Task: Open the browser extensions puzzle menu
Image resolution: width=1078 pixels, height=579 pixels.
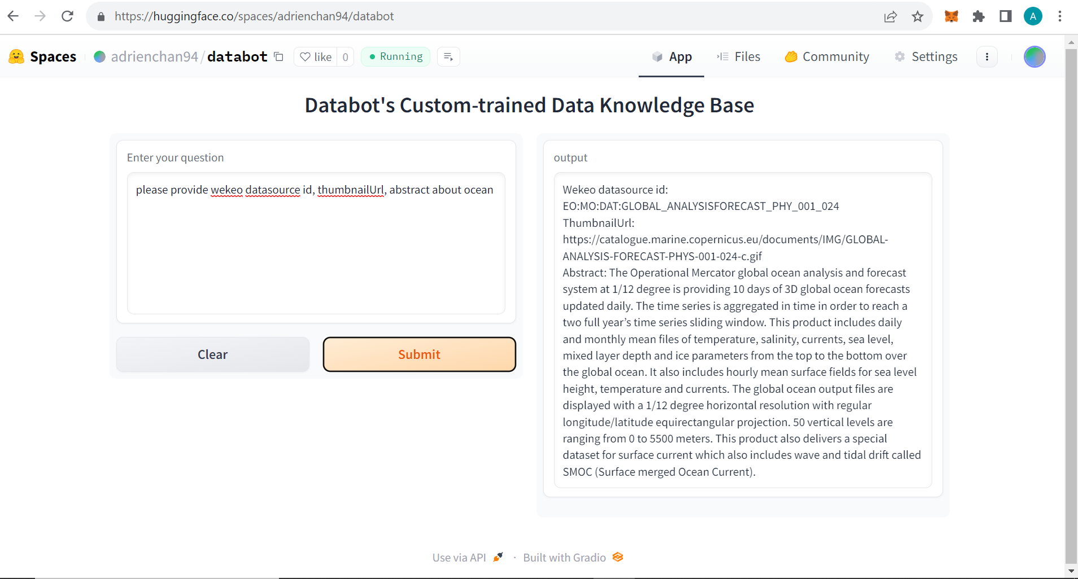Action: click(x=979, y=16)
